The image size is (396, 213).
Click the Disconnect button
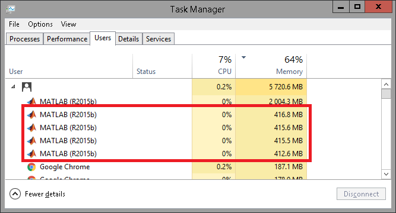[361, 194]
